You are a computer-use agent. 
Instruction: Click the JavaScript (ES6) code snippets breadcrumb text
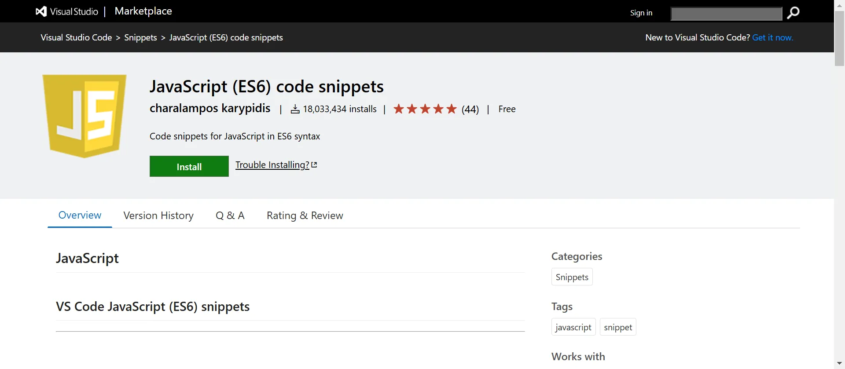(x=226, y=37)
